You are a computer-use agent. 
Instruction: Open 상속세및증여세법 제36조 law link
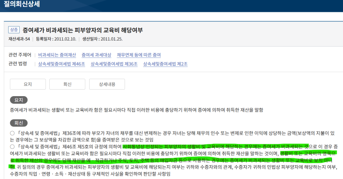(x=114, y=64)
